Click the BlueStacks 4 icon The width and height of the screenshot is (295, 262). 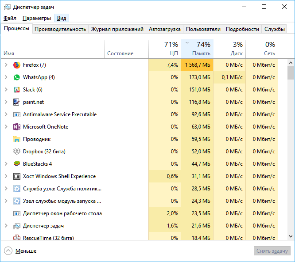coord(17,164)
